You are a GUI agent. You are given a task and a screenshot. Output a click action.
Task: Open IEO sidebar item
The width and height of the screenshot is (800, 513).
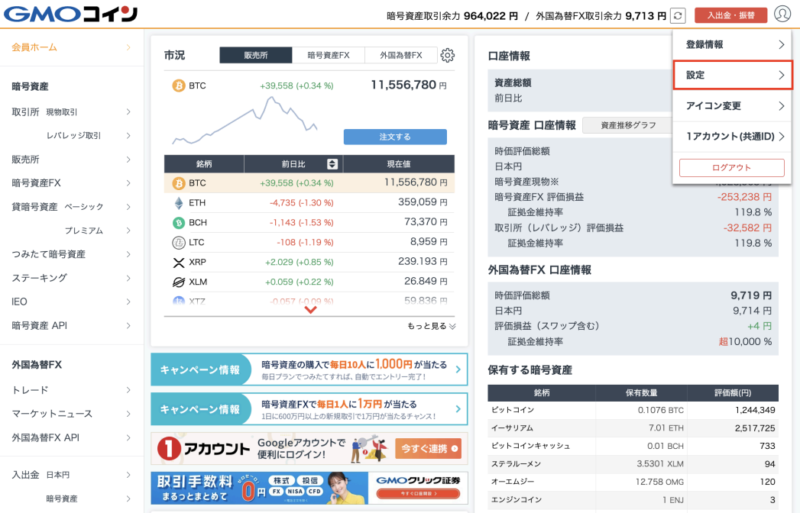pos(71,302)
